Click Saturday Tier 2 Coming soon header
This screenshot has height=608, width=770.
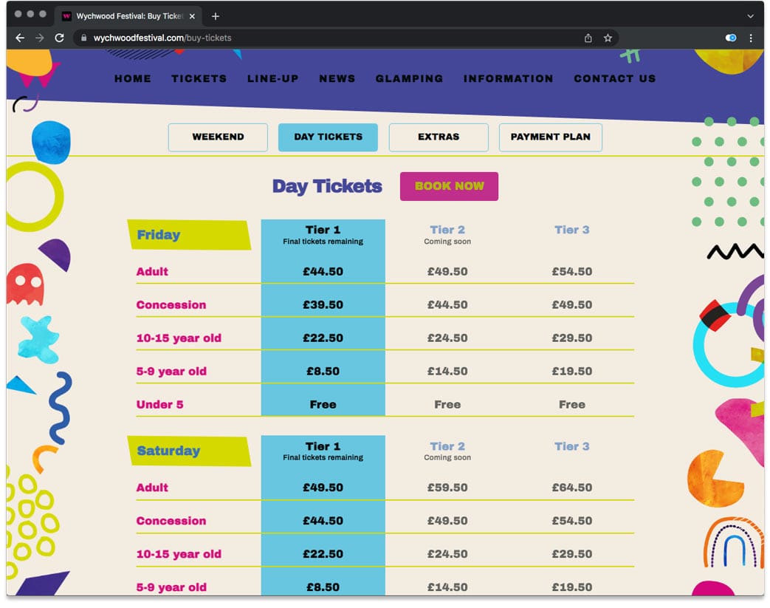click(x=447, y=451)
